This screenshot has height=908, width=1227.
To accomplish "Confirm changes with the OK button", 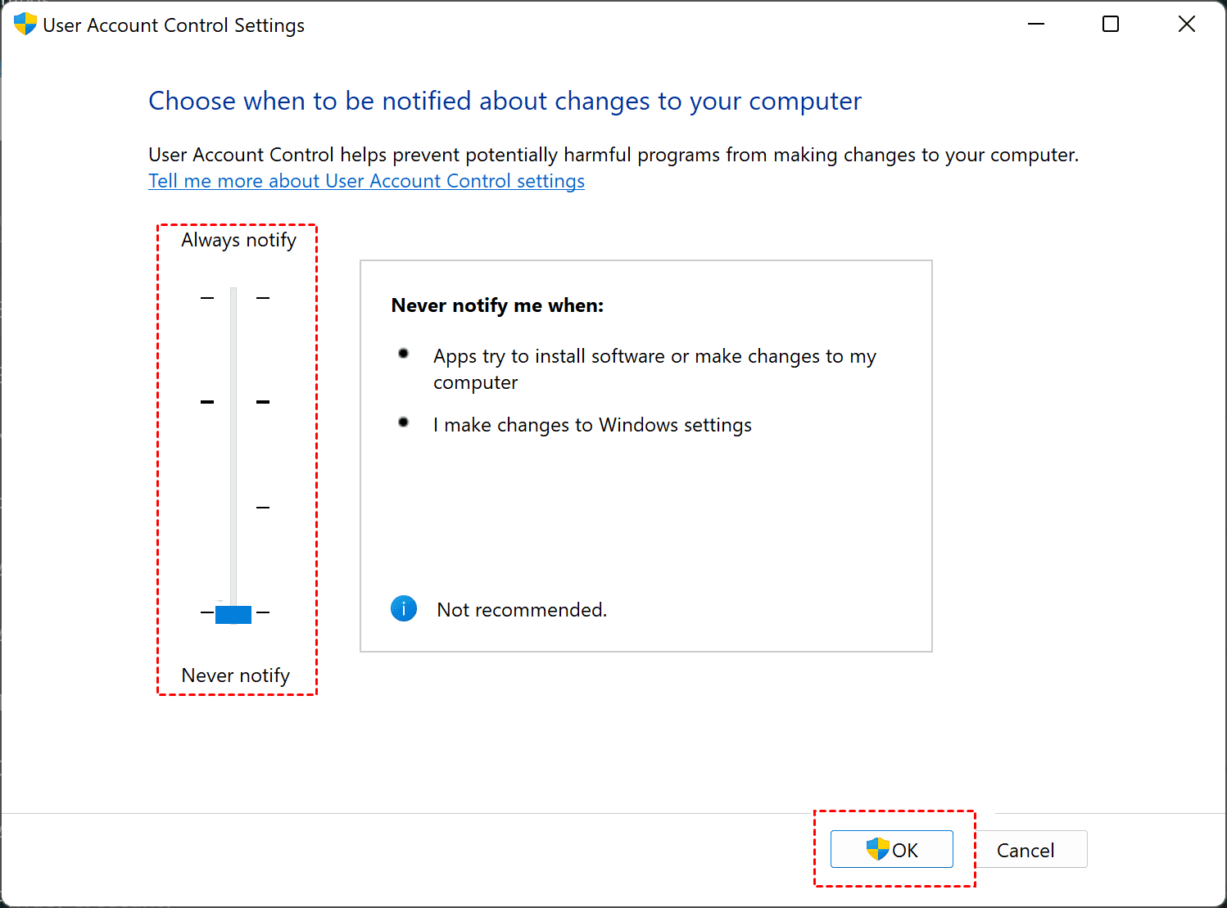I will (x=891, y=850).
